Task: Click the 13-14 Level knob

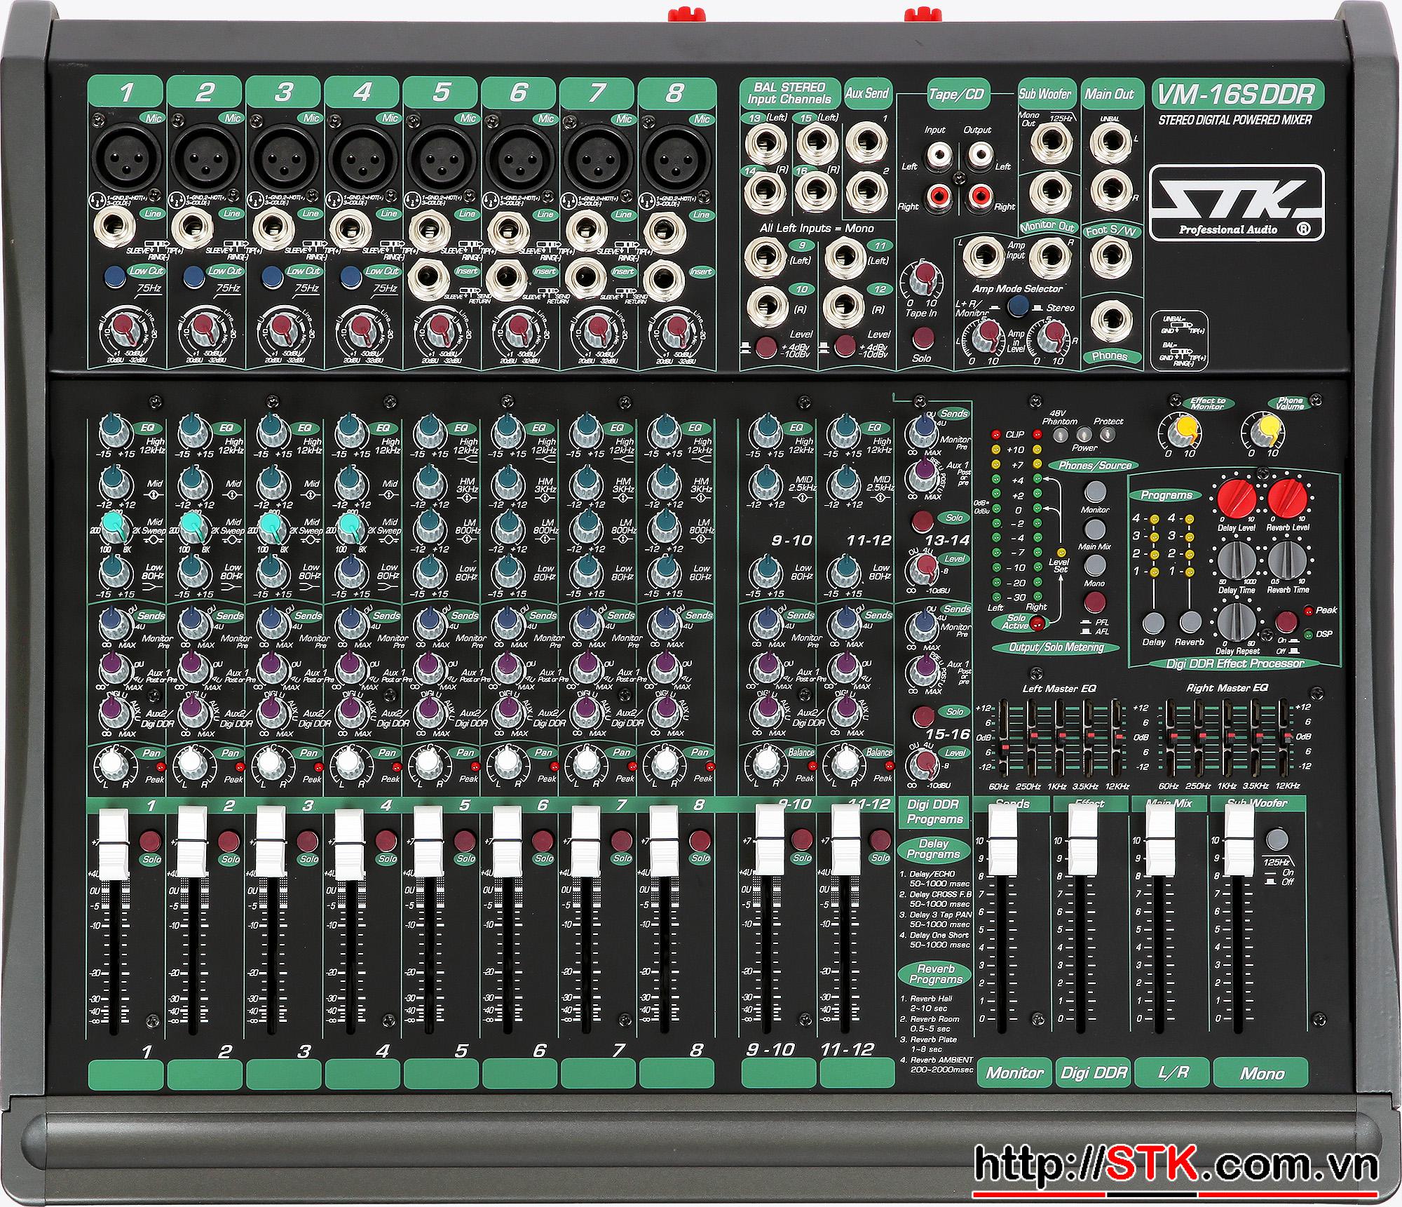Action: pyautogui.click(x=925, y=570)
